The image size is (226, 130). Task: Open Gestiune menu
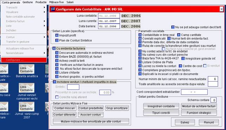[x=27, y=2]
